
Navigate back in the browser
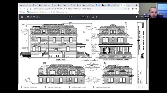tap(21, 9)
